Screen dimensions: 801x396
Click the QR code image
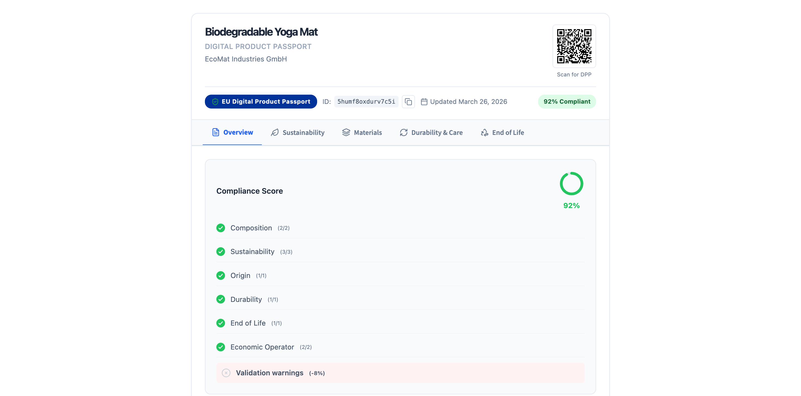click(574, 46)
